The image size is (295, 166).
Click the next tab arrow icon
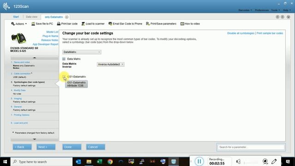coord(283,17)
